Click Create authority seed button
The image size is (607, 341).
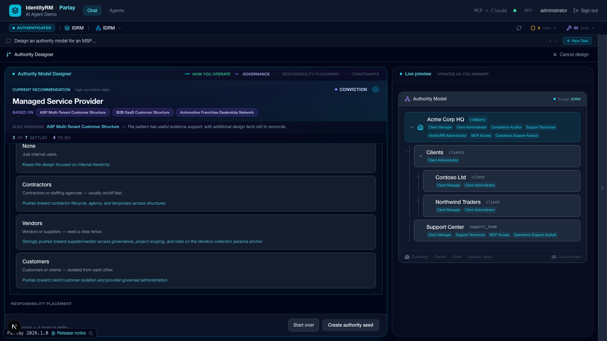351,325
